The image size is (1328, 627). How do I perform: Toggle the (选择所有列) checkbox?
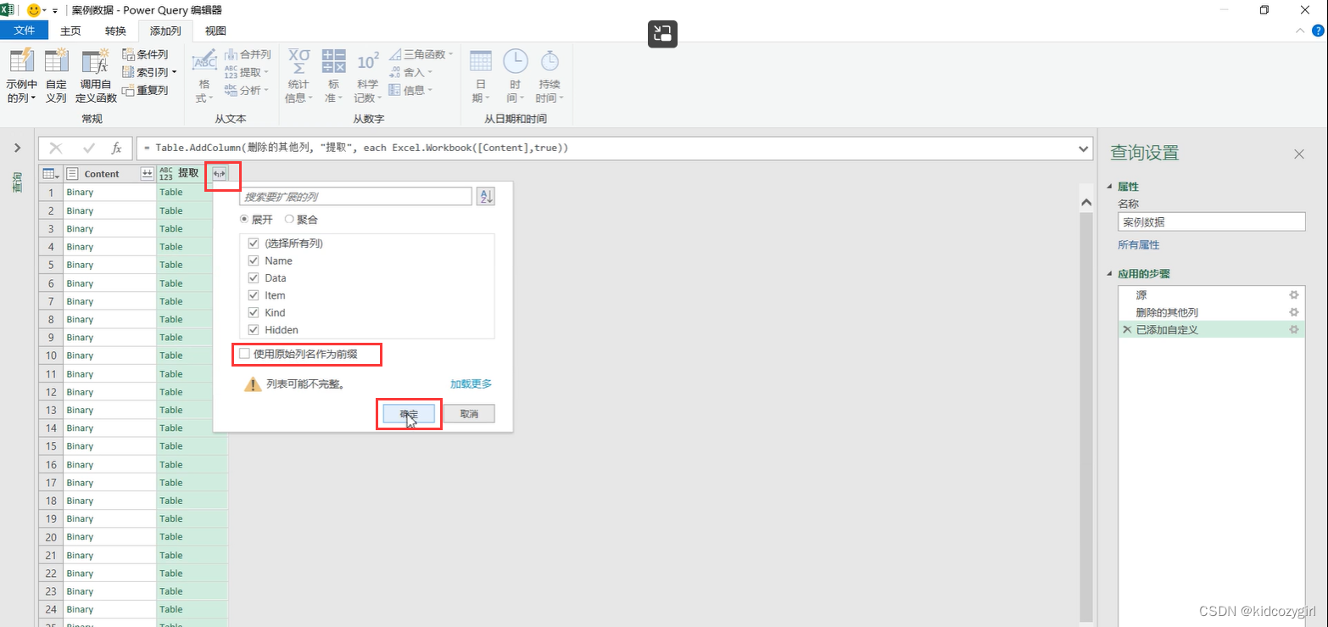pos(253,243)
